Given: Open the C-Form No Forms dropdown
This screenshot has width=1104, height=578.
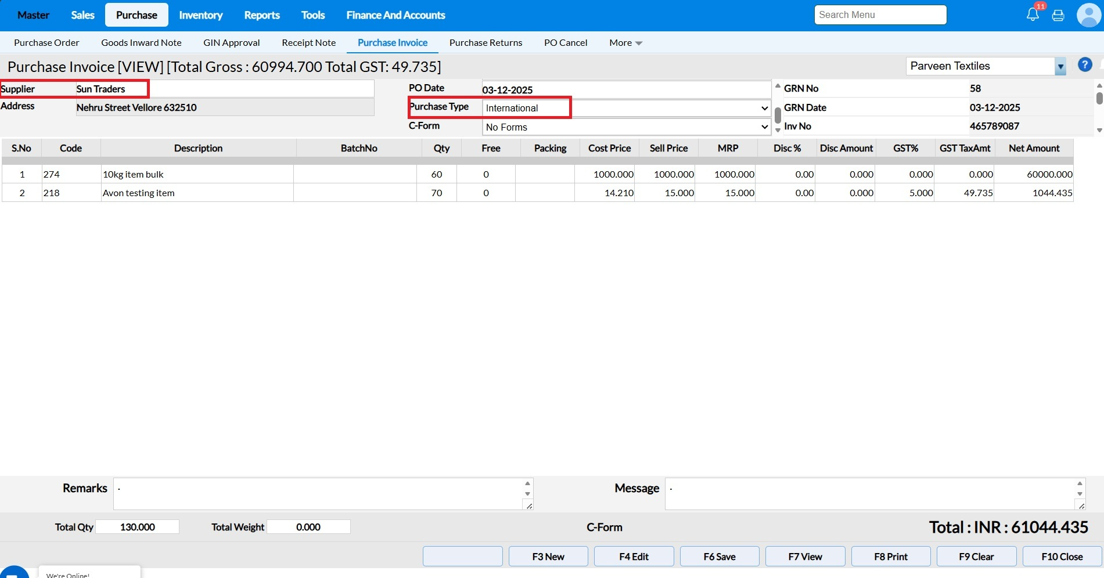Looking at the screenshot, I should (x=626, y=127).
